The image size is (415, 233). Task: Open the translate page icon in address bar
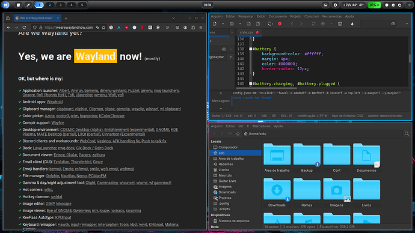[97, 28]
